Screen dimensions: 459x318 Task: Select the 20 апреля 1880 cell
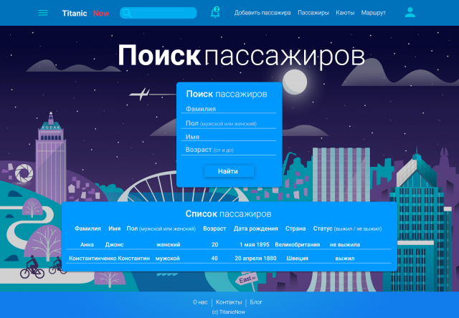point(255,259)
